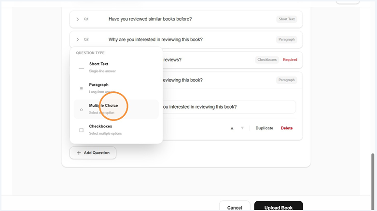Click the Checkboxes badge on third question

pos(267,60)
